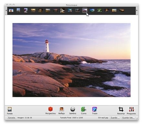Select the green thirteenth thumbnail in filmstrip
The image size is (143, 125).
point(99,10)
